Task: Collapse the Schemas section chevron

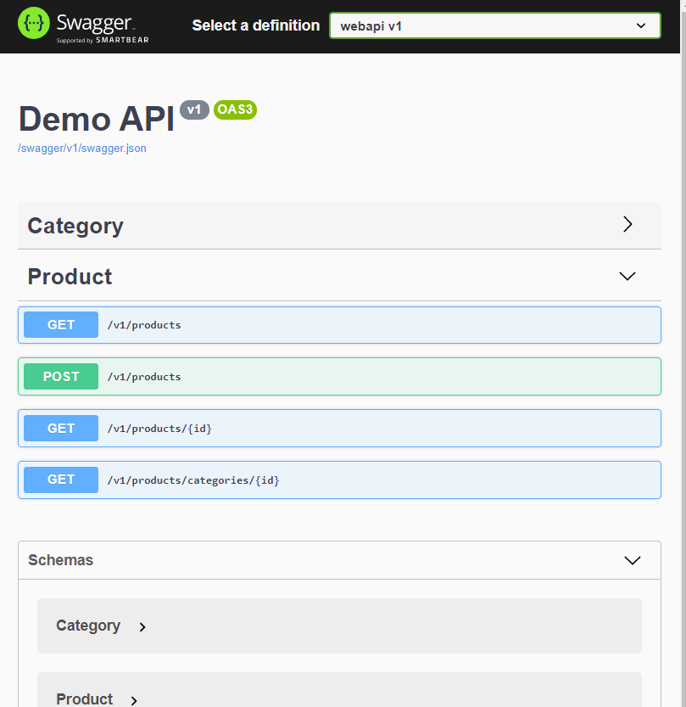Action: click(x=633, y=560)
